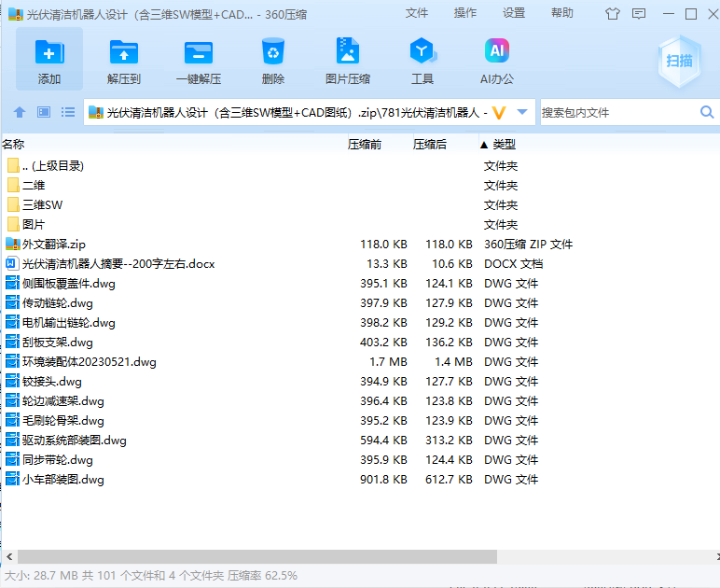The image size is (720, 588).
Task: Select the file 驱动系统部装图.dwg
Action: click(75, 441)
